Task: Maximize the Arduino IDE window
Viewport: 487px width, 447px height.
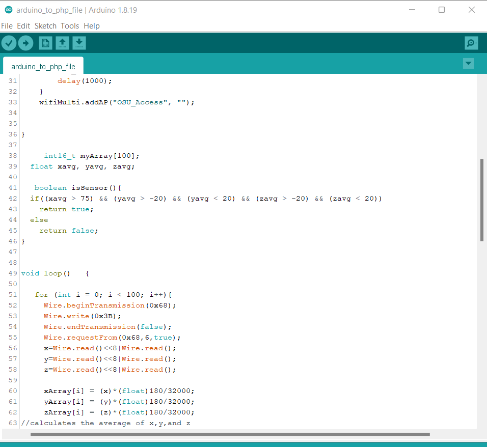Action: 442,10
